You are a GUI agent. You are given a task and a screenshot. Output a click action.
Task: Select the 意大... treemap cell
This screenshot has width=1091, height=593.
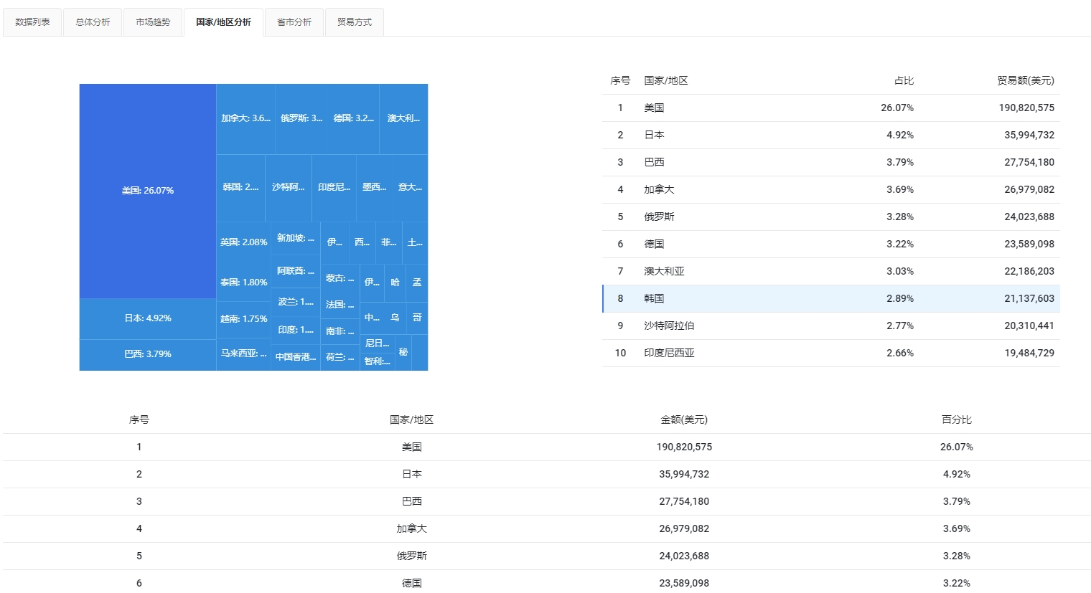click(x=411, y=187)
